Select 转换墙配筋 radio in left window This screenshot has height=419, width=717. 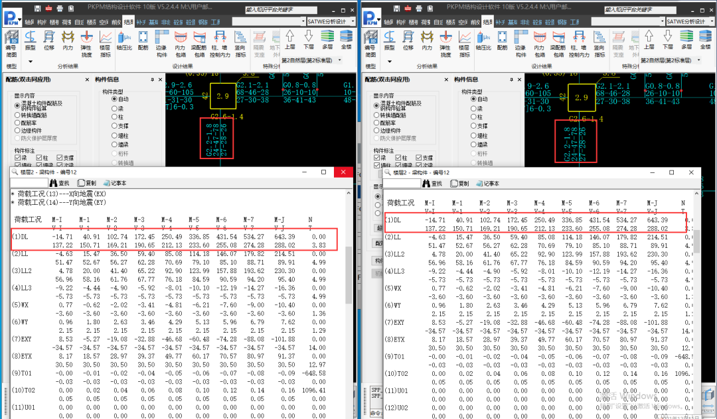pyautogui.click(x=17, y=115)
